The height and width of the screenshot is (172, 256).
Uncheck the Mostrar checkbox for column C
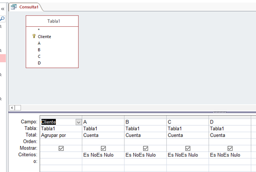(x=188, y=148)
